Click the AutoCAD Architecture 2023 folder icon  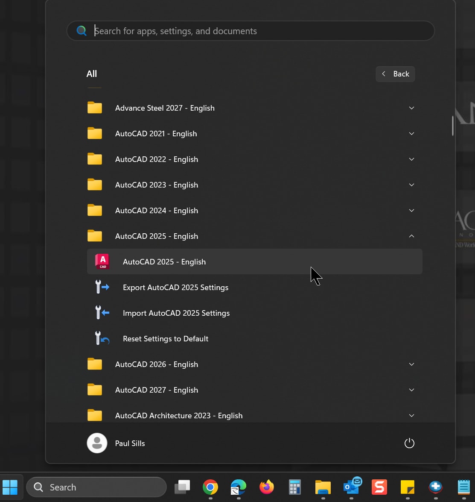(95, 415)
